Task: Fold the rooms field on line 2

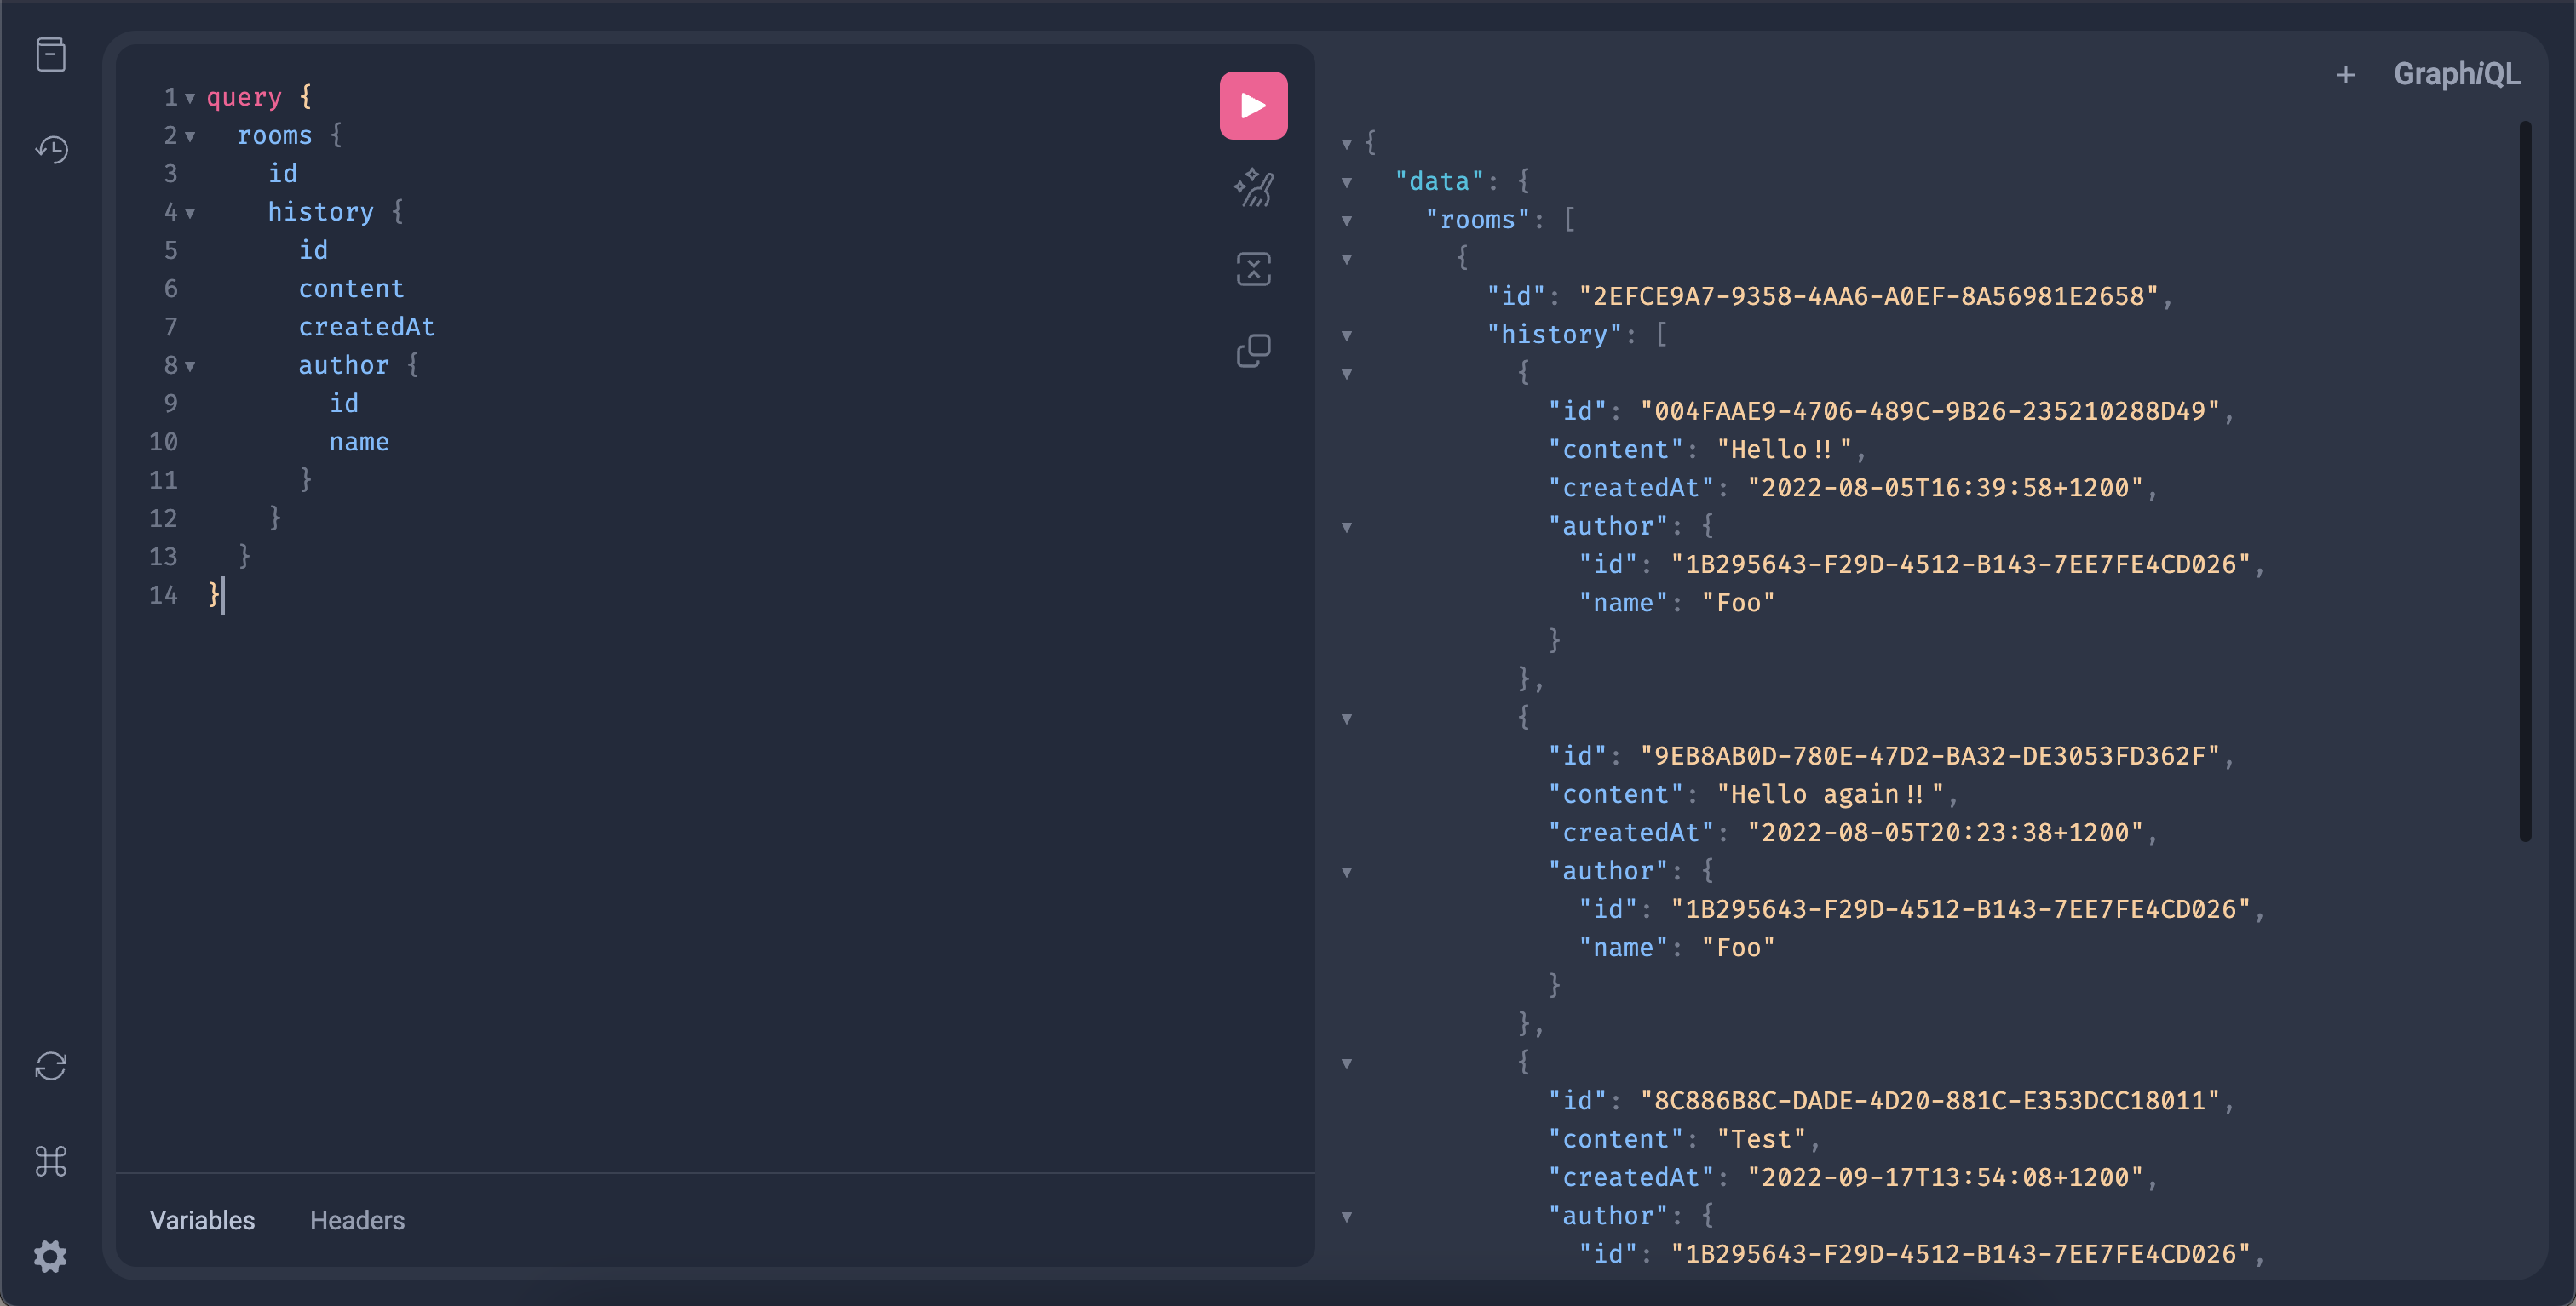Action: click(x=190, y=136)
